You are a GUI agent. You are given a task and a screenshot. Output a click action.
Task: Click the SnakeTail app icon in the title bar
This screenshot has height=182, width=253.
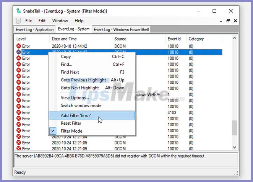[19, 11]
